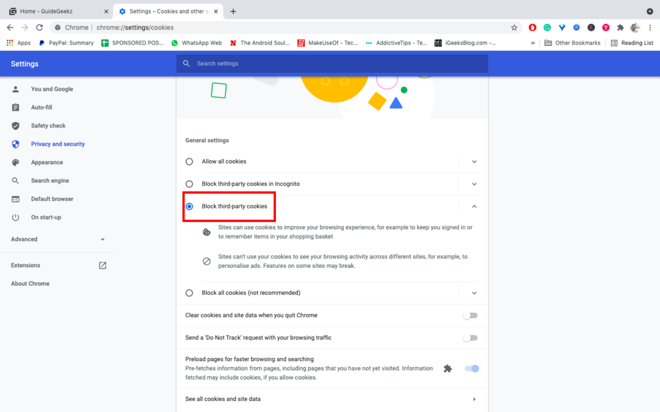Expand the Advanced settings section
The width and height of the screenshot is (660, 412).
tap(57, 239)
